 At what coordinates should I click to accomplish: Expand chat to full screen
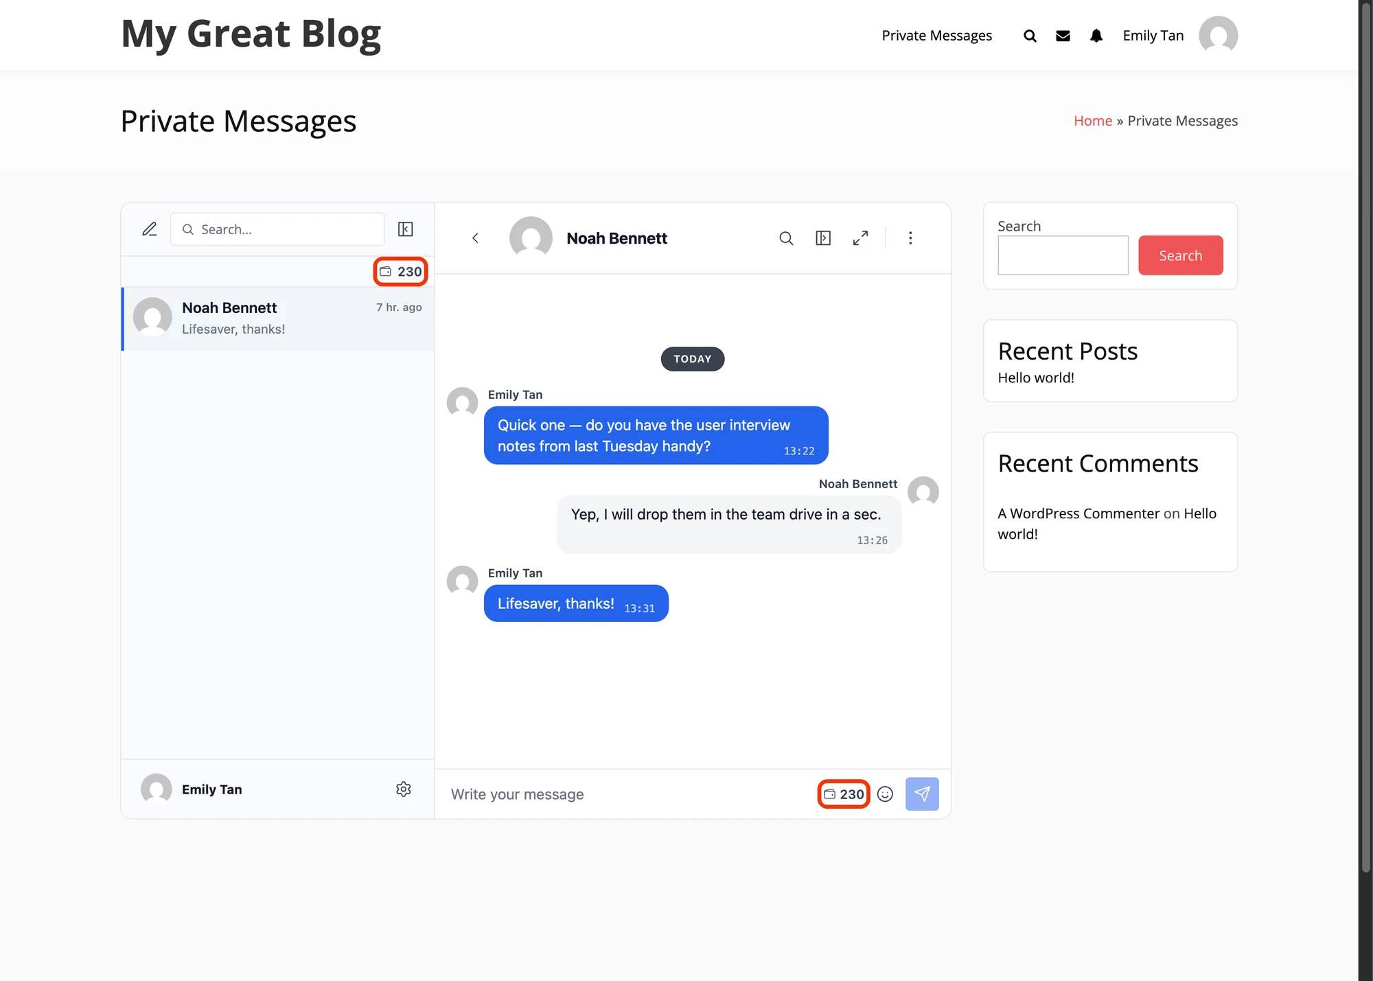pos(860,238)
